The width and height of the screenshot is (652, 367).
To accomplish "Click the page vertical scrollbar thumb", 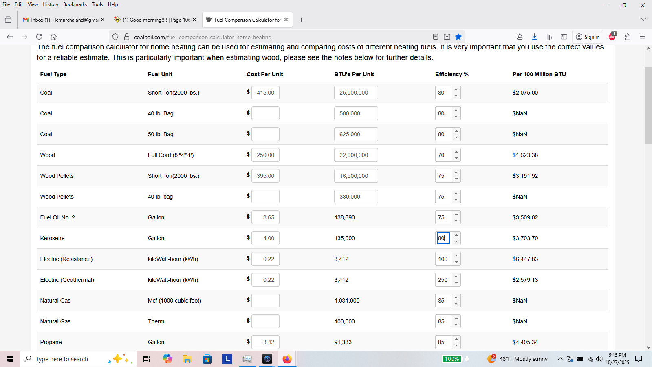I will 648,105.
